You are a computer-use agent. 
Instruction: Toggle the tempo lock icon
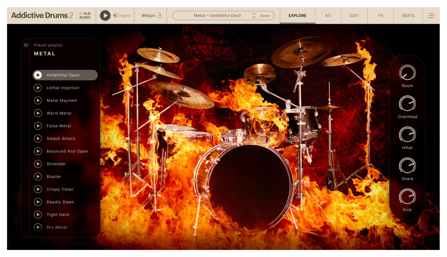[x=160, y=16]
